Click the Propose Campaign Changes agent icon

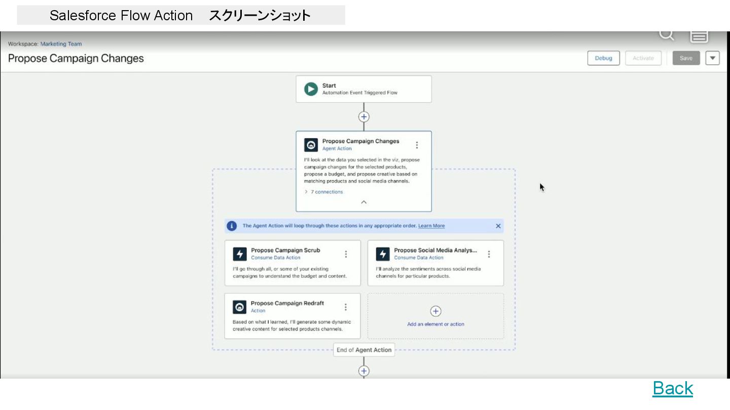click(x=311, y=145)
